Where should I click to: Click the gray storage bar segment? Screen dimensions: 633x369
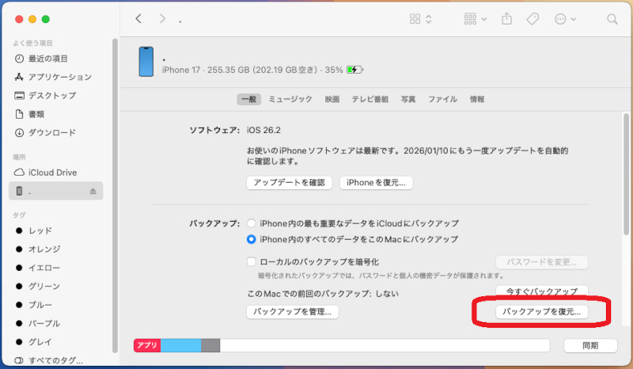click(x=210, y=345)
